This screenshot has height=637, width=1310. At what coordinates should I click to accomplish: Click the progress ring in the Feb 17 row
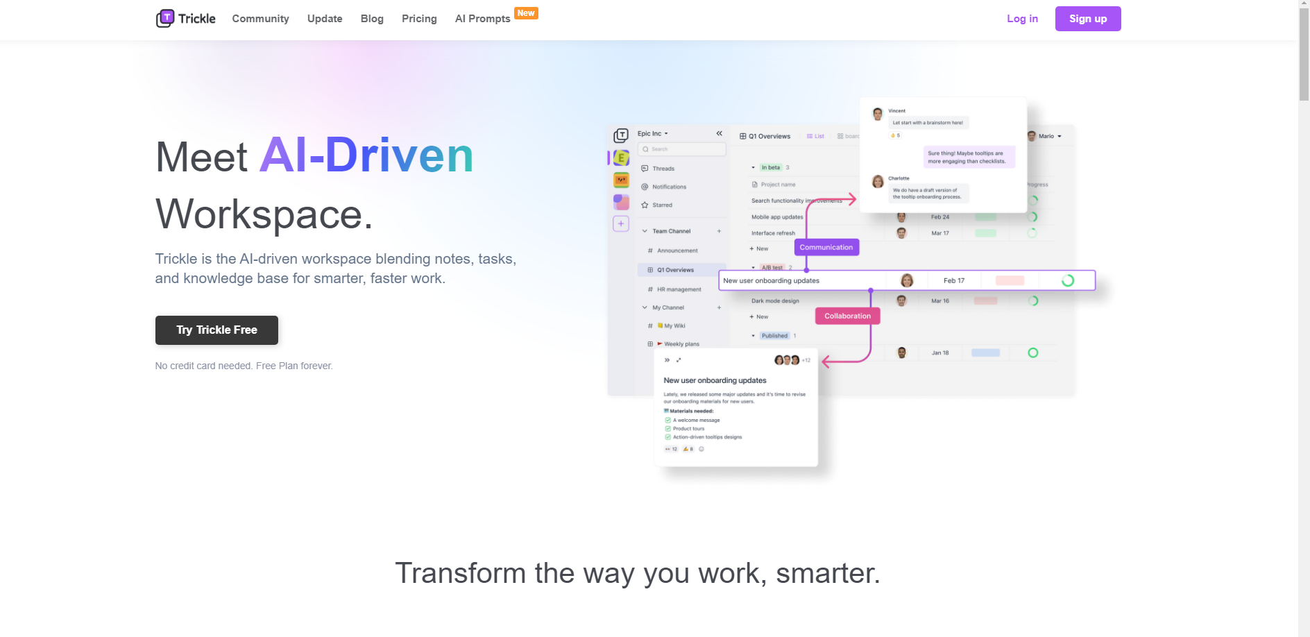tap(1068, 280)
